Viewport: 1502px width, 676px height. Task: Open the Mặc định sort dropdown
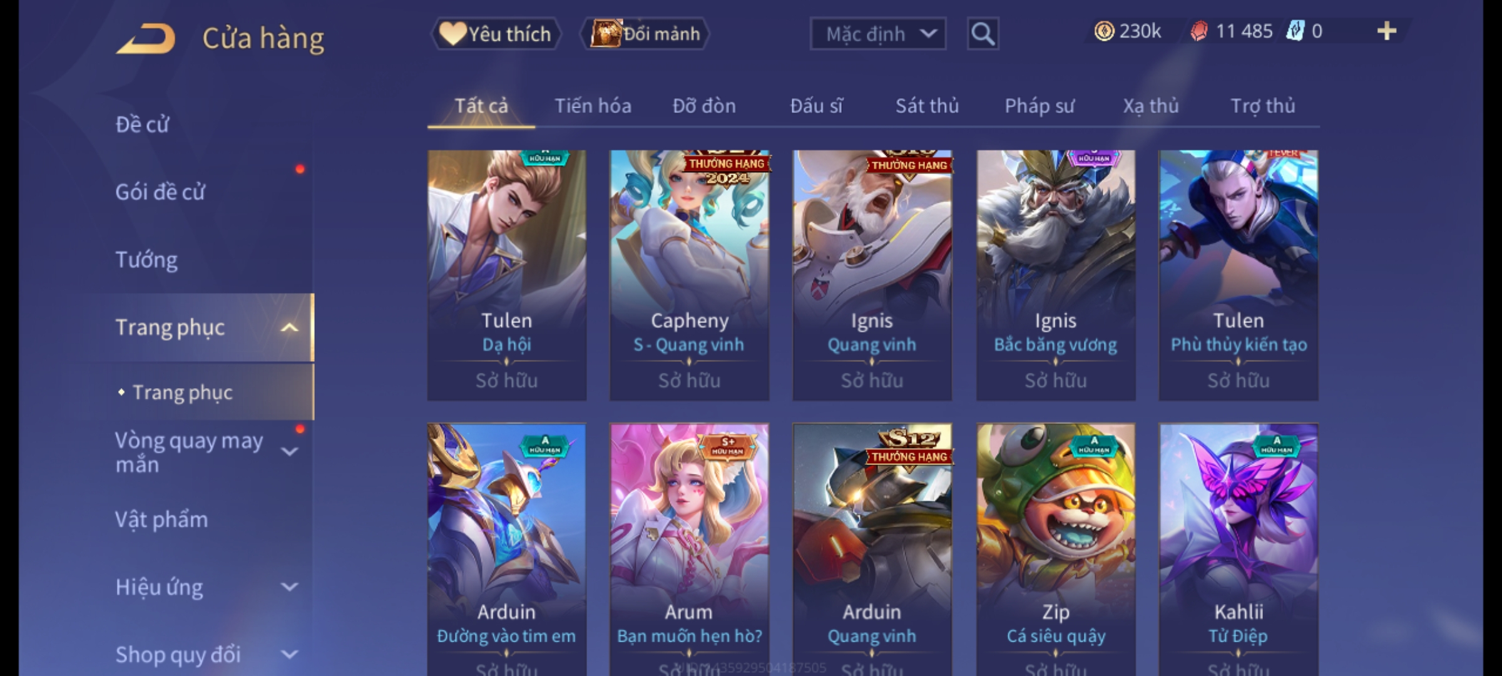coord(878,34)
